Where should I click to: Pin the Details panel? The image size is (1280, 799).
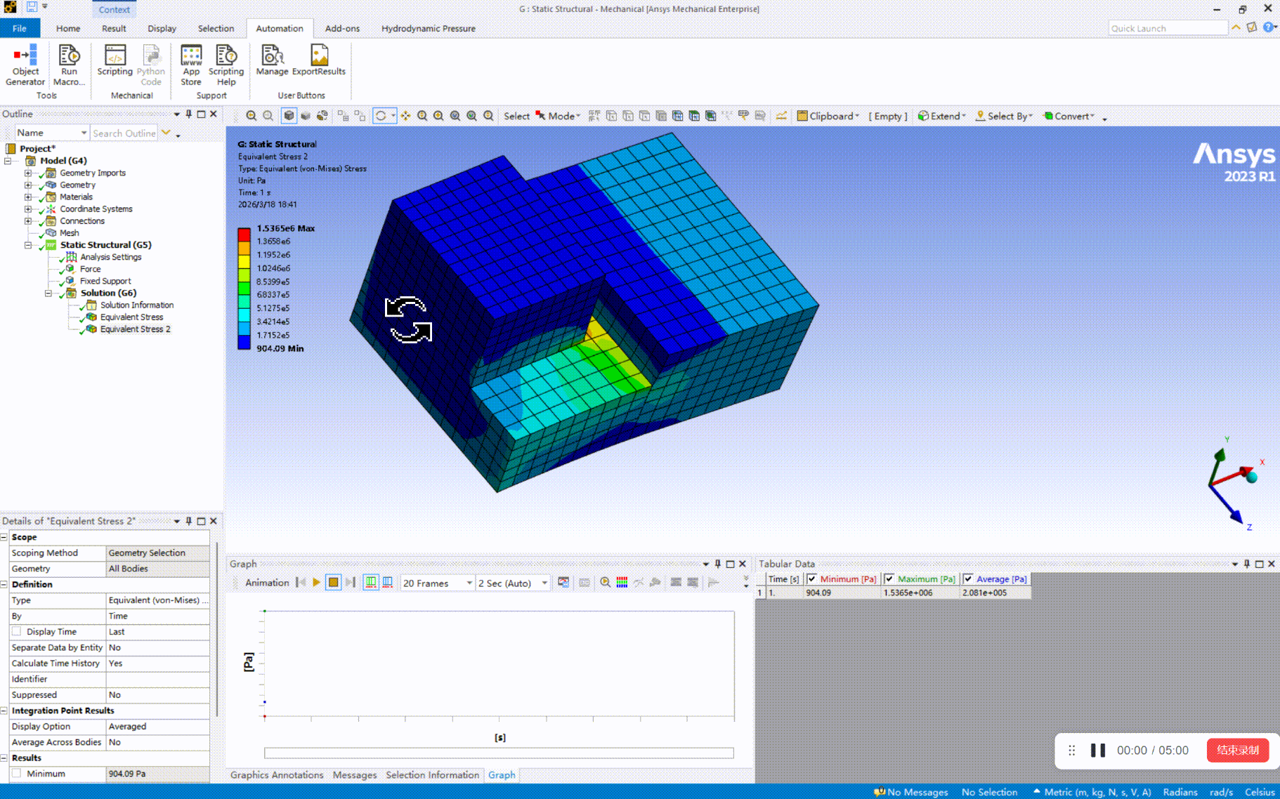(x=188, y=521)
